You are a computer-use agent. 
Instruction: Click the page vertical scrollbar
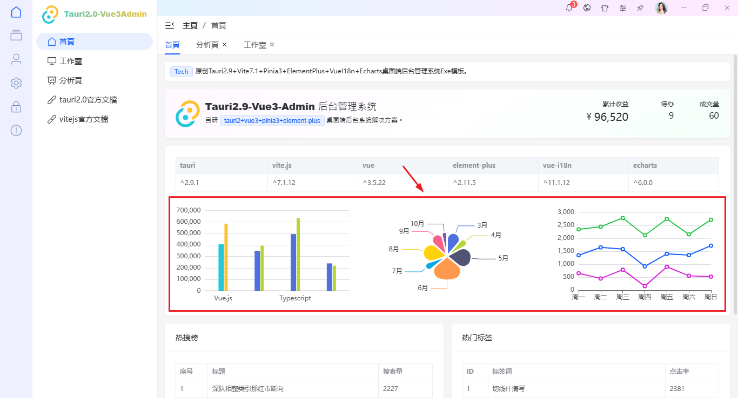click(735, 183)
